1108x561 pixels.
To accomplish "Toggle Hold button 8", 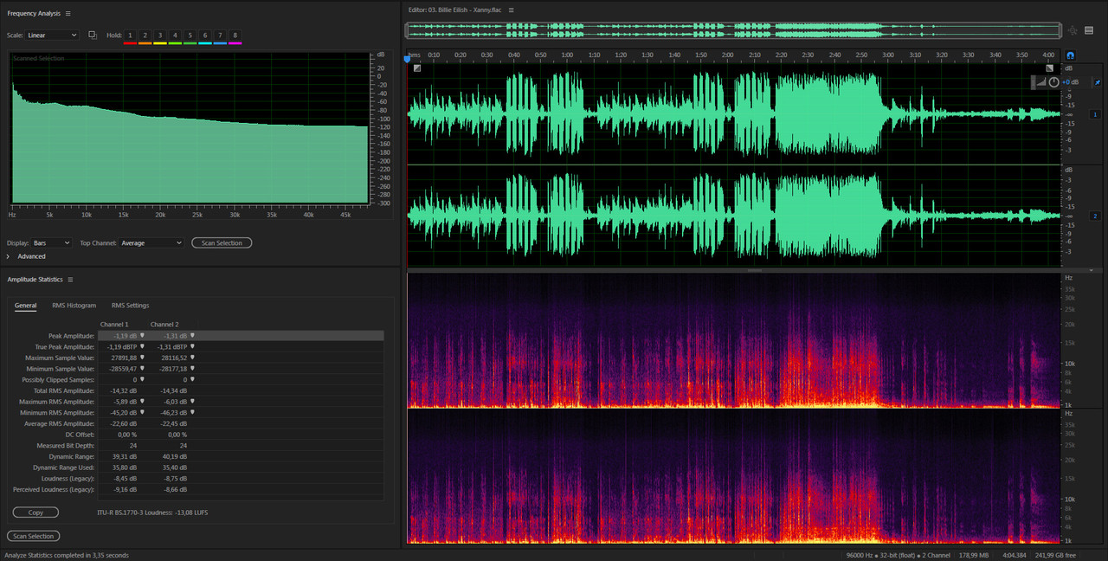I will point(235,35).
